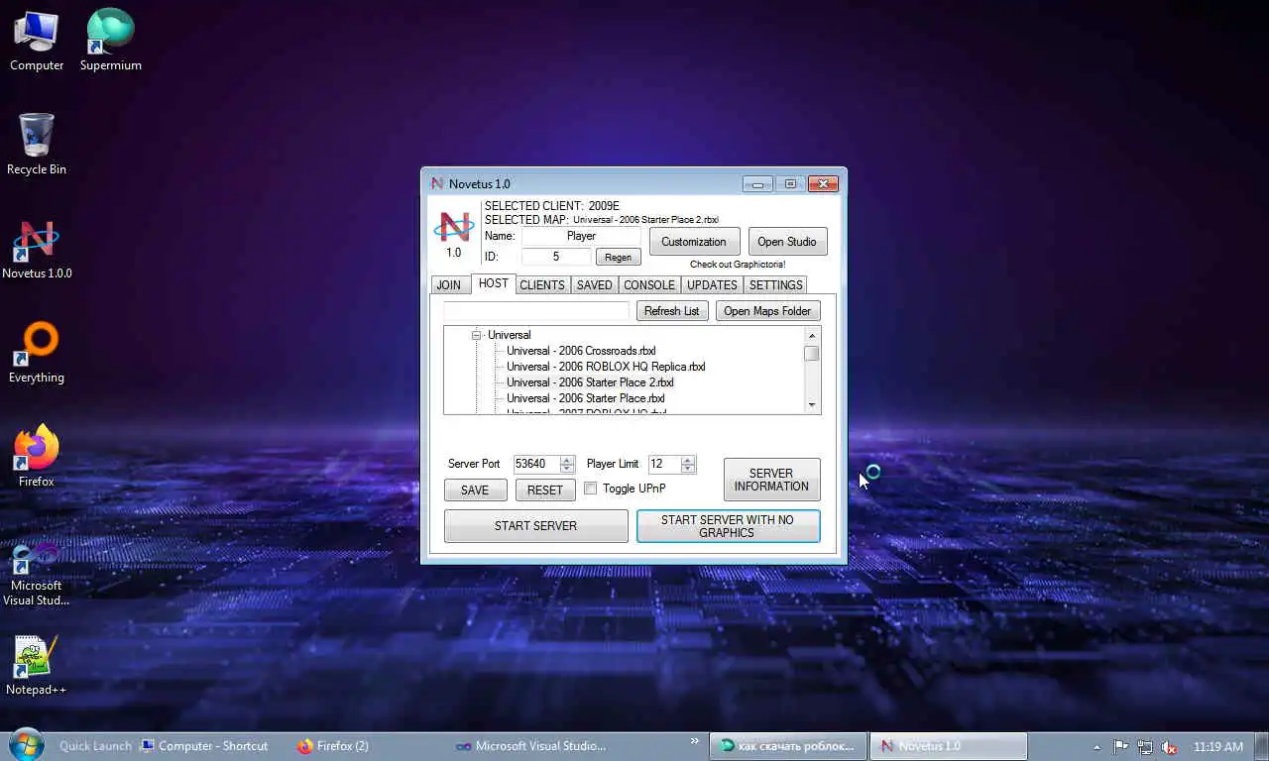Decrease the Player Limit value
The width and height of the screenshot is (1269, 761).
688,468
